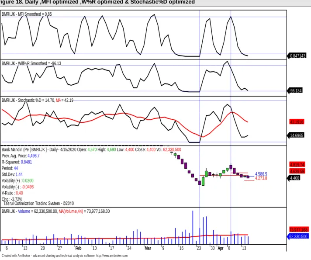Viewport: 311px width, 260px height.
Task: Click the 9 date axis label
Action: pos(163,248)
